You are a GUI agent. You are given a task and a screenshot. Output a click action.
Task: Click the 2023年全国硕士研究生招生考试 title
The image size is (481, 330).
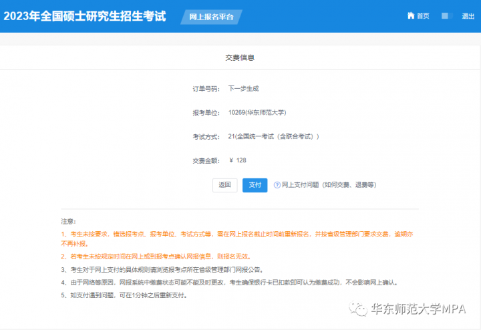coord(85,16)
